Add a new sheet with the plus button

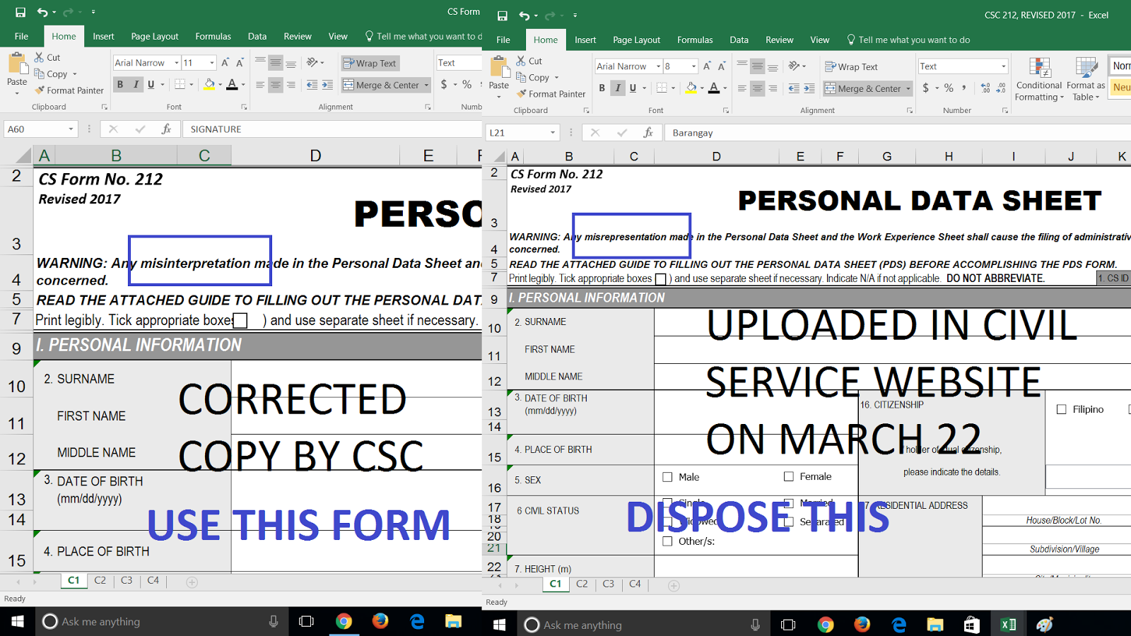(x=673, y=585)
